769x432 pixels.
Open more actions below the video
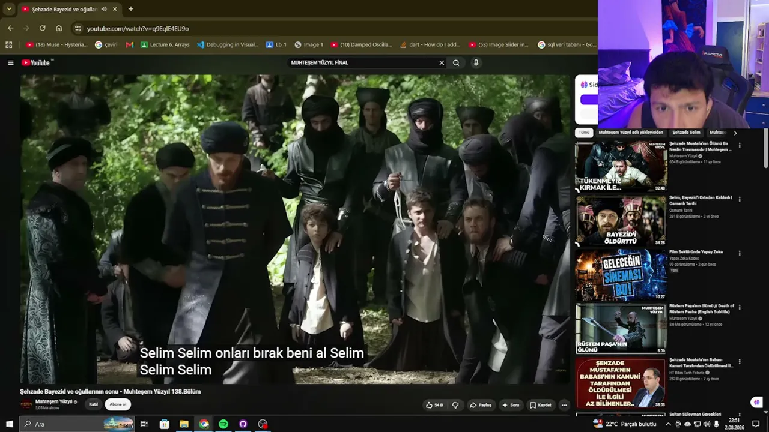click(x=564, y=405)
